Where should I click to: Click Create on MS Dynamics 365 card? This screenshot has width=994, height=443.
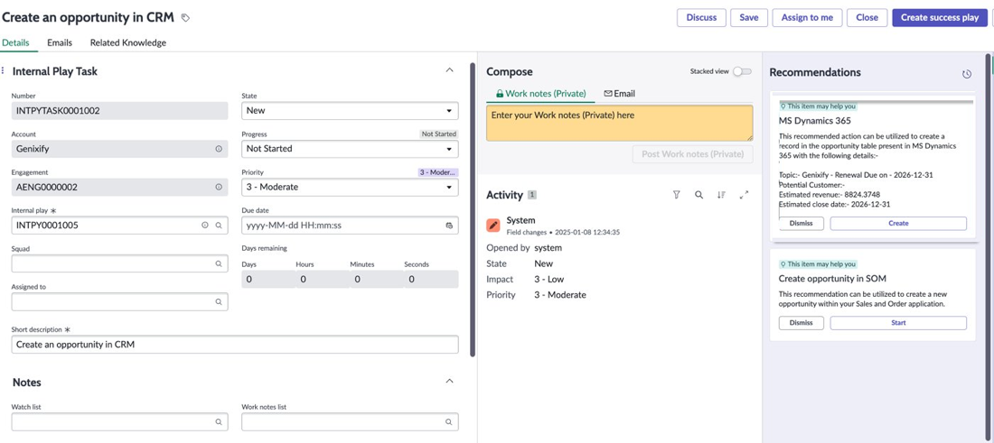[x=898, y=224]
